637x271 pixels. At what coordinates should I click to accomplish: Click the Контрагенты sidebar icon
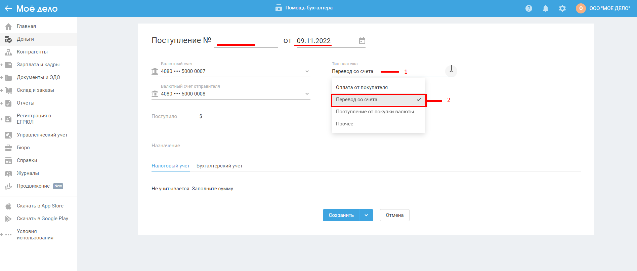click(8, 52)
